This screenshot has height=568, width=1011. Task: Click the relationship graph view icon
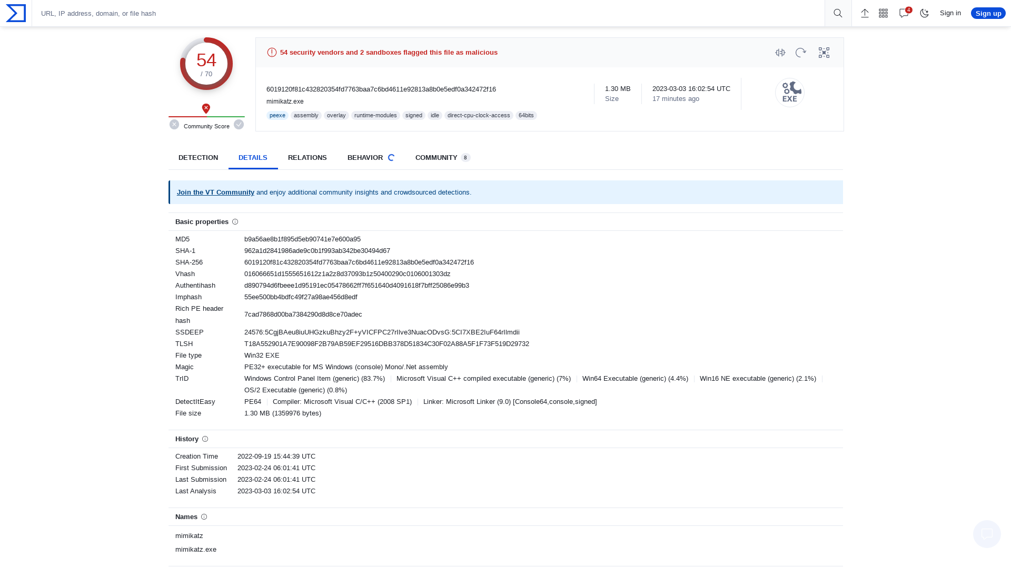(824, 53)
